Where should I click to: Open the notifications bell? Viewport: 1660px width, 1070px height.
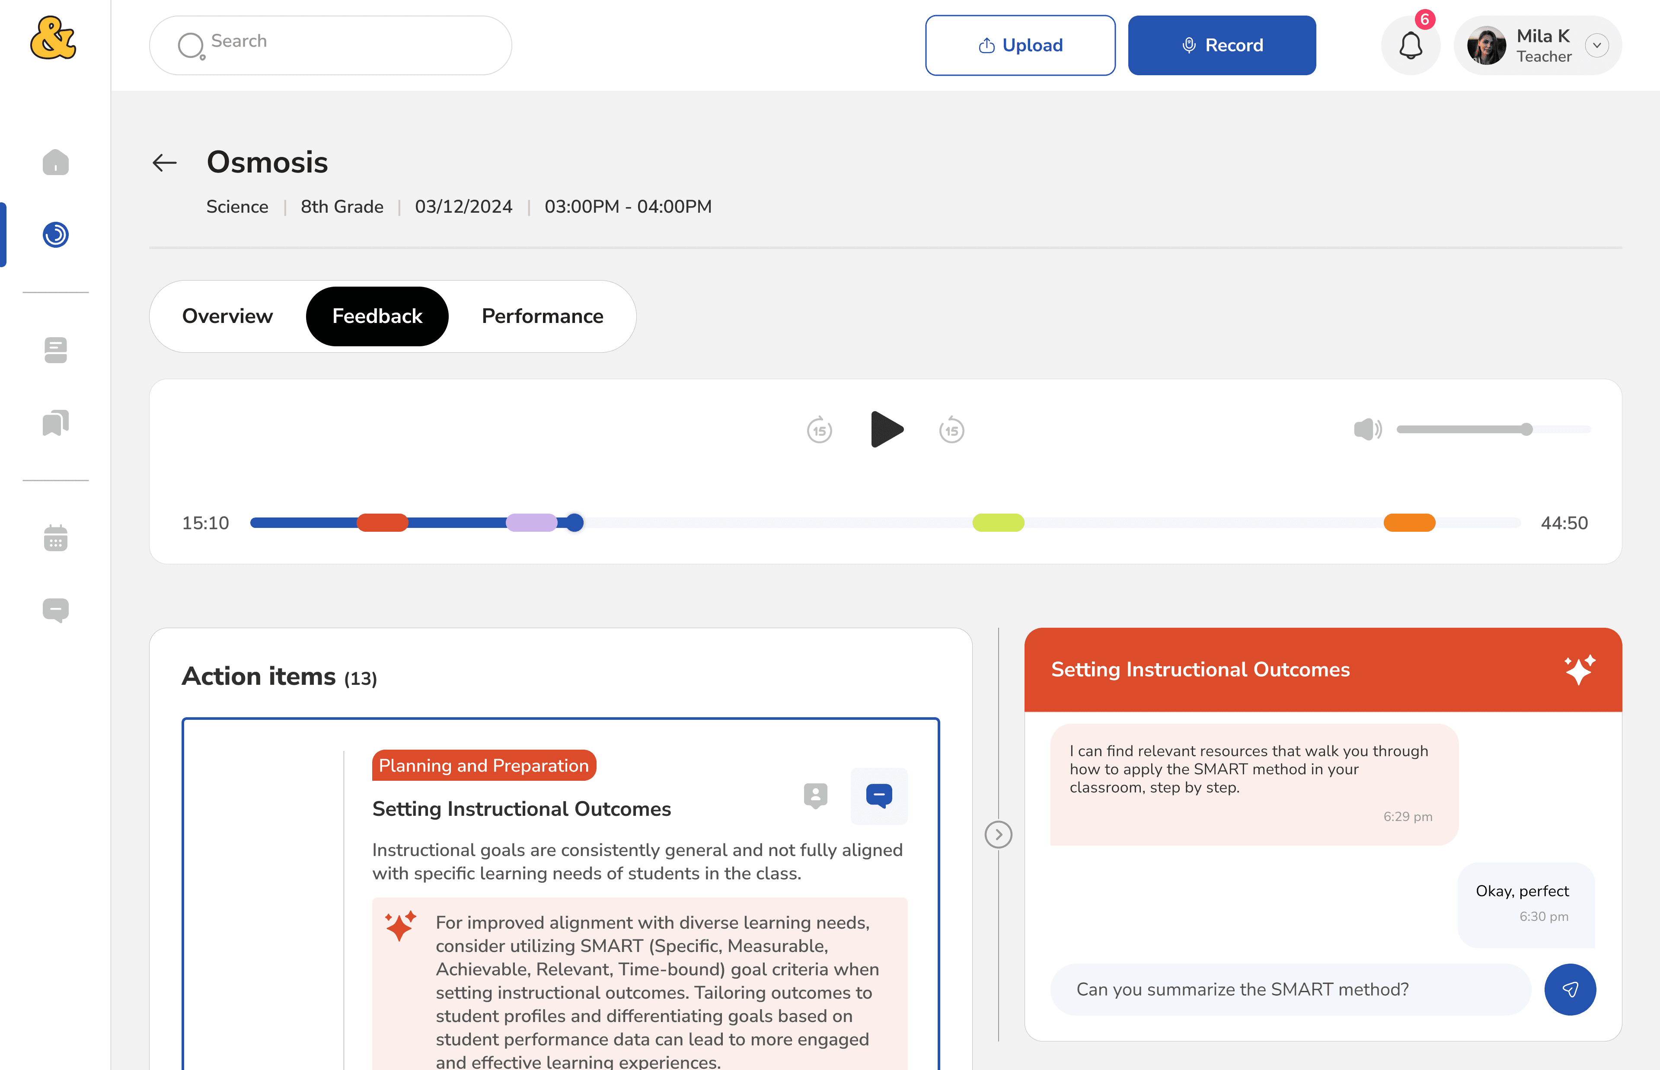coord(1410,46)
